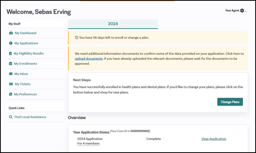Open My Eligibility Results page

(x=28, y=54)
